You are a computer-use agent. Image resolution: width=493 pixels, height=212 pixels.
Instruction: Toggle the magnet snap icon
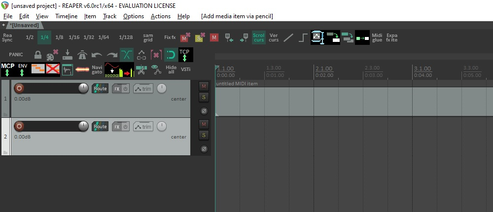171,55
